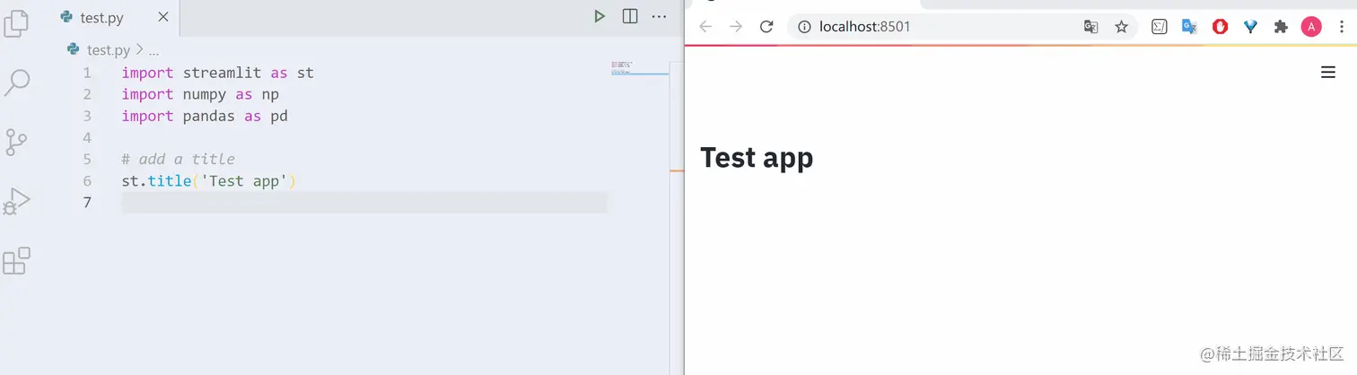Click the 'import streamlit as st' line
This screenshot has height=375, width=1357.
(218, 73)
